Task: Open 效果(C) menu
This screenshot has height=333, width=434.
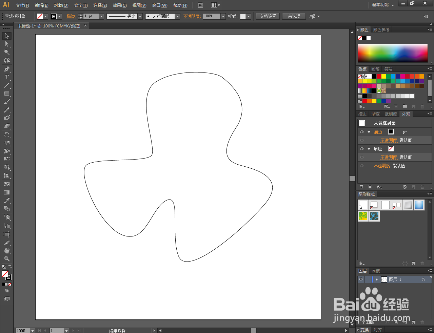Action: coord(120,5)
